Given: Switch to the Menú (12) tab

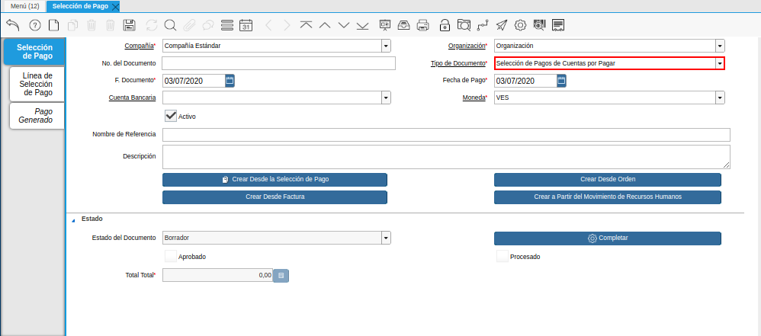Looking at the screenshot, I should tap(24, 6).
